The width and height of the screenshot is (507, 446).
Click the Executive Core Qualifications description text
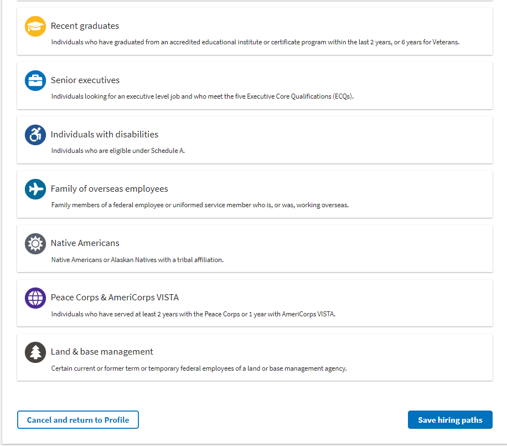(202, 96)
